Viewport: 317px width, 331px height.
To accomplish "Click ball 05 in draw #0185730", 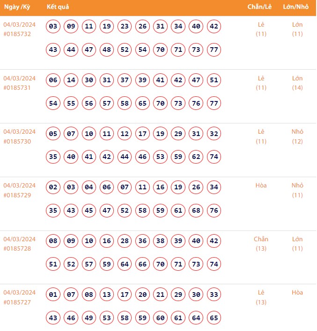I will click(x=53, y=134).
